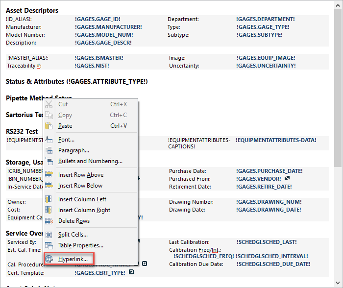Image resolution: width=343 pixels, height=288 pixels.
Task: Choose Paragraph... from the context menu
Action: pyautogui.click(x=73, y=150)
